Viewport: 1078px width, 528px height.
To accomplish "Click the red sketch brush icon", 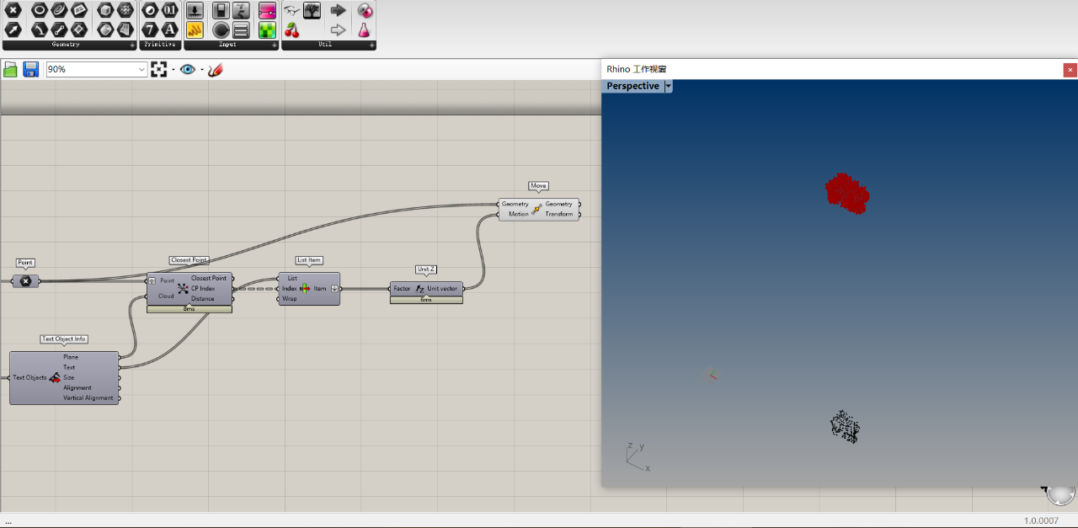I will (216, 70).
